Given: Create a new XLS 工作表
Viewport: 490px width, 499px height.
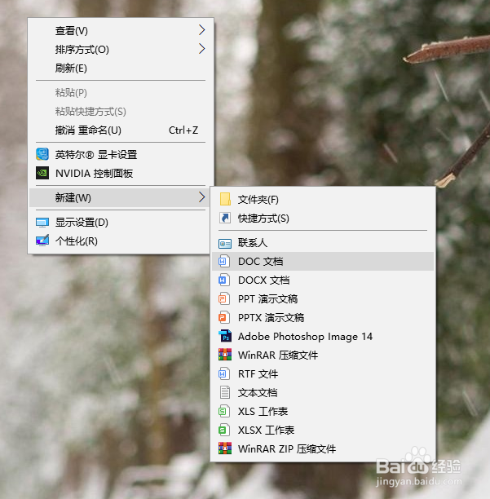Looking at the screenshot, I should tap(323, 412).
